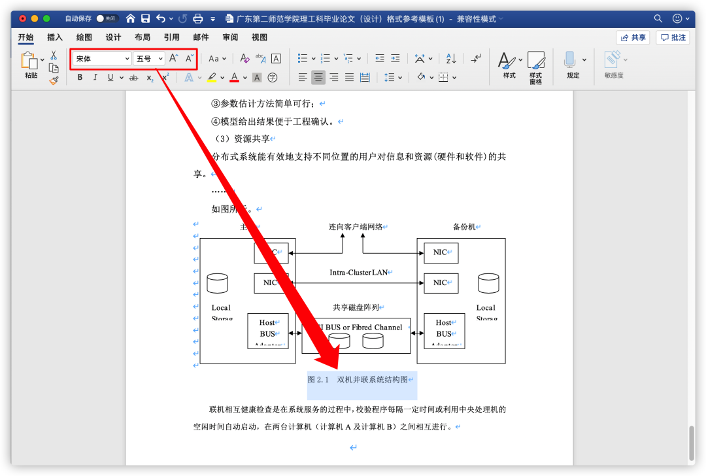This screenshot has height=476, width=706.
Task: Open Change Case Aa dropdown
Action: pos(217,59)
